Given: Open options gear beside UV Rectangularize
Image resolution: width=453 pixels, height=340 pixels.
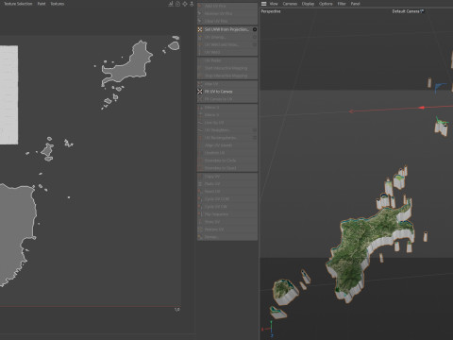Looking at the screenshot, I should pos(255,138).
